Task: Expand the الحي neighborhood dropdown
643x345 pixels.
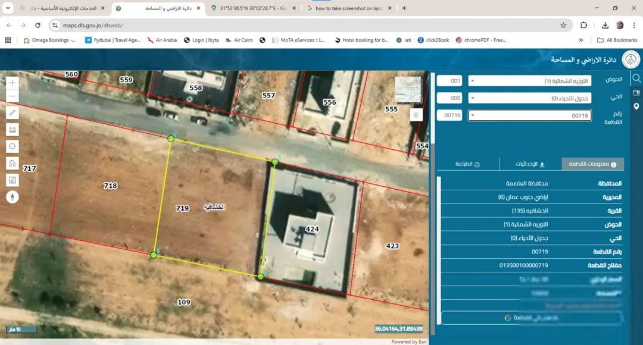Action: [529, 98]
